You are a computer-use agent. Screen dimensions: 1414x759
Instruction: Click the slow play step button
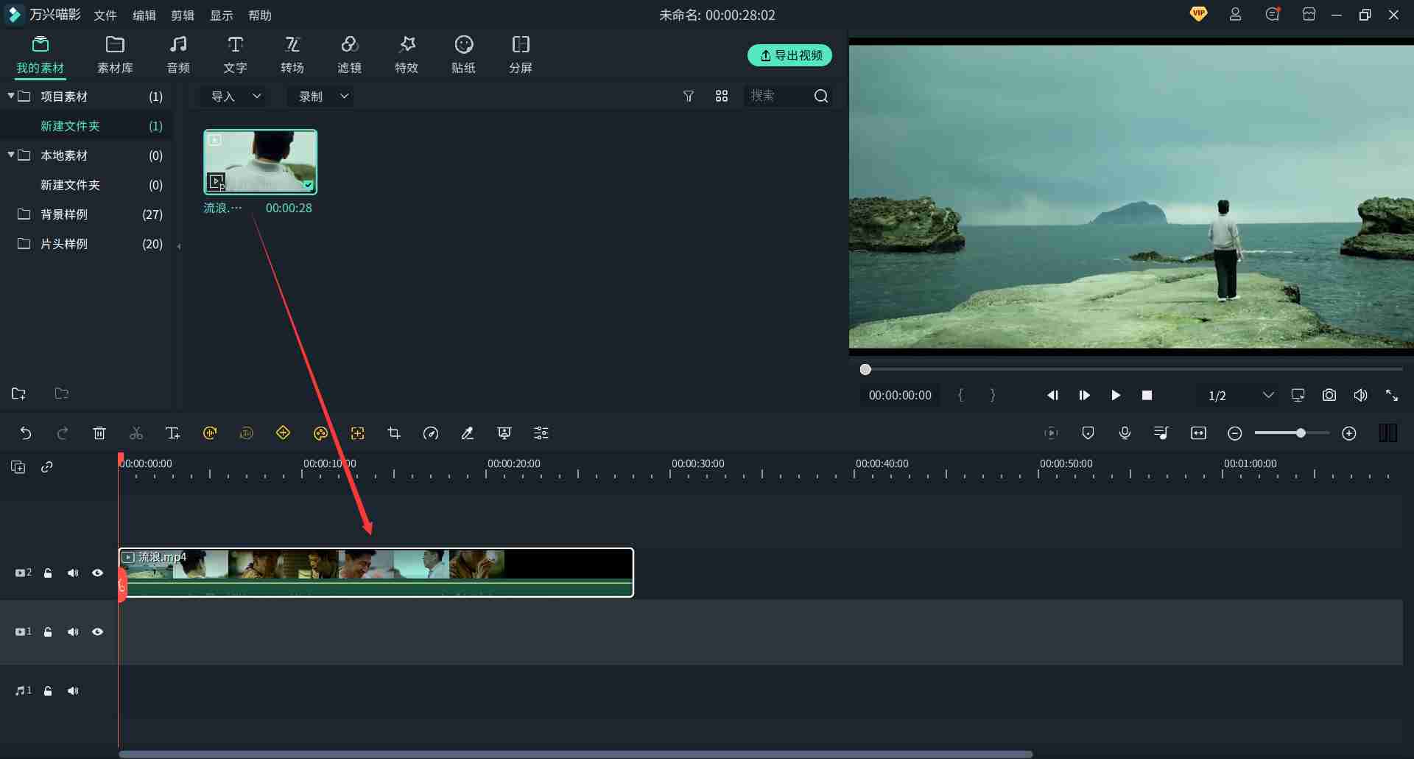tap(1084, 396)
